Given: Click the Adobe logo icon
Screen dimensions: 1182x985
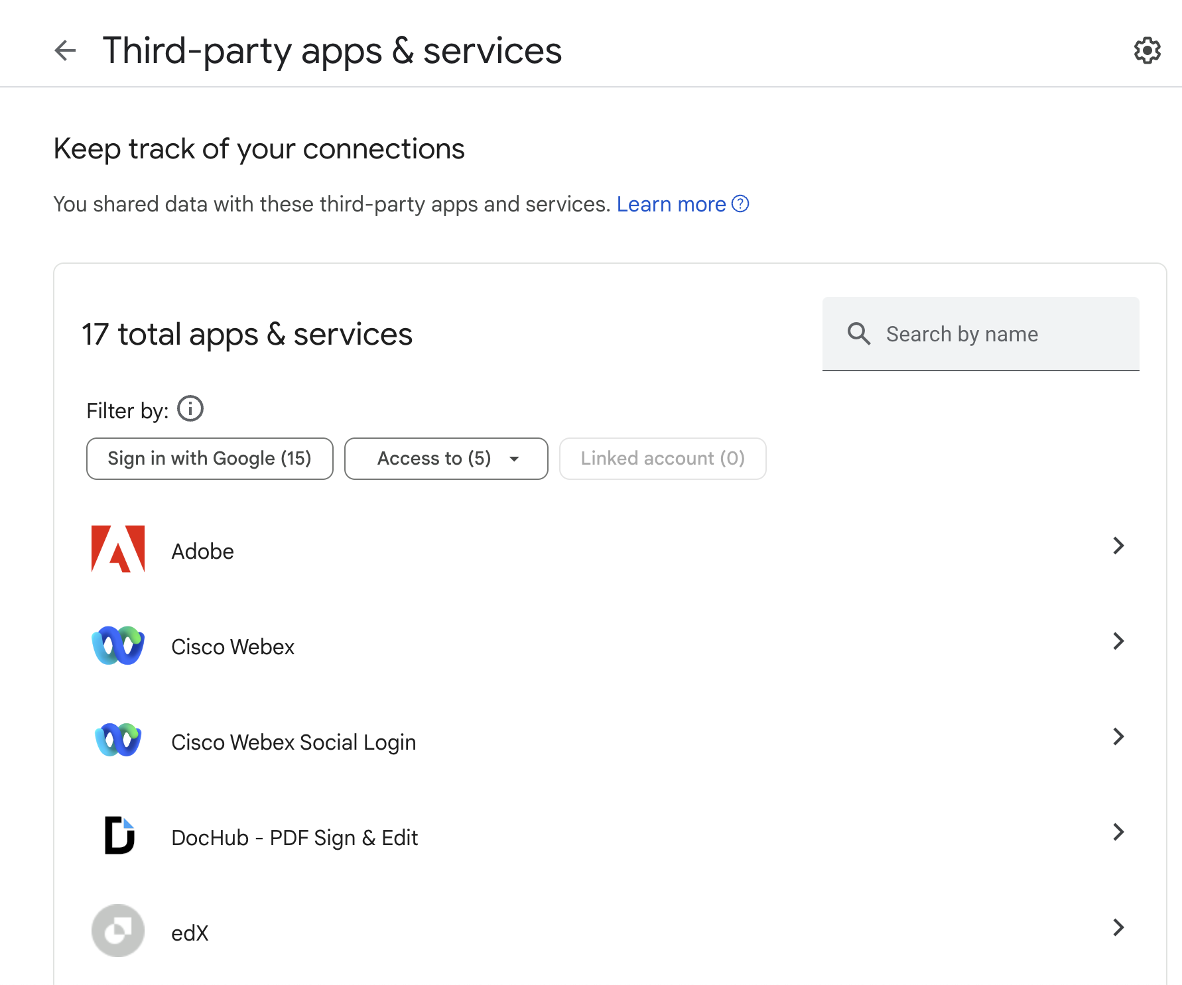Looking at the screenshot, I should (117, 550).
